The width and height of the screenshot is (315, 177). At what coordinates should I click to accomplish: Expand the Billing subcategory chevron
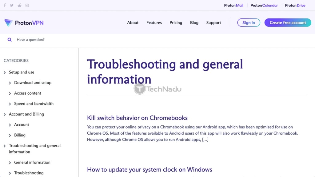10,136
